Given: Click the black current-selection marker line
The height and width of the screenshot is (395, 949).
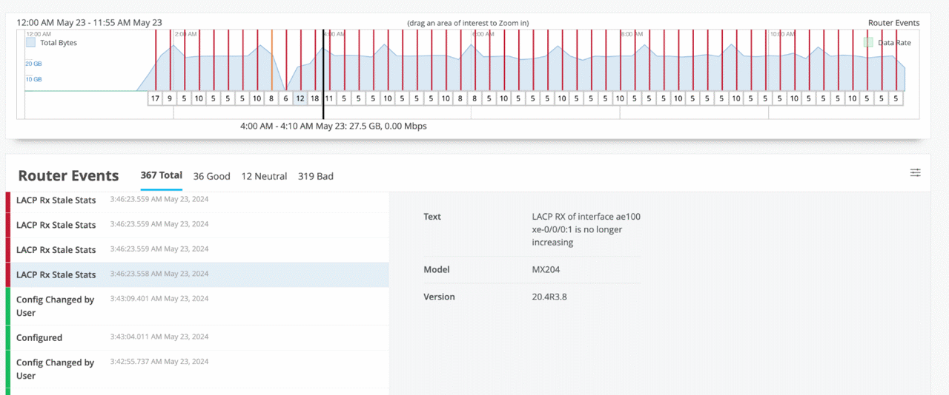Looking at the screenshot, I should coord(323,74).
